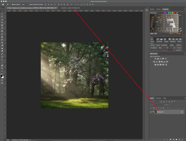The width and height of the screenshot is (186, 141).
Task: Select the Hand tool
Action: click(x=2, y=65)
